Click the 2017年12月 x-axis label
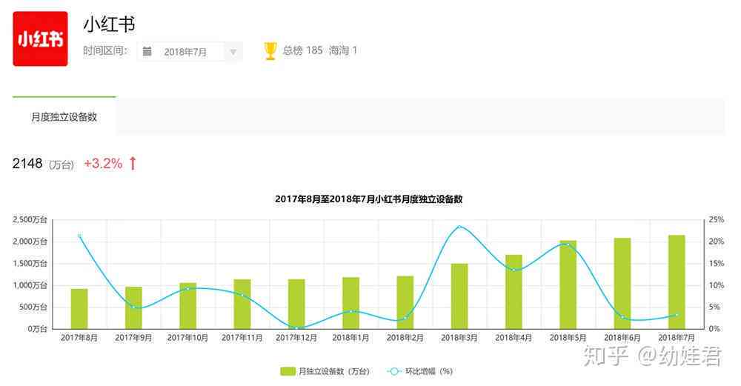Screen dimensions: 741x386 click(x=296, y=338)
